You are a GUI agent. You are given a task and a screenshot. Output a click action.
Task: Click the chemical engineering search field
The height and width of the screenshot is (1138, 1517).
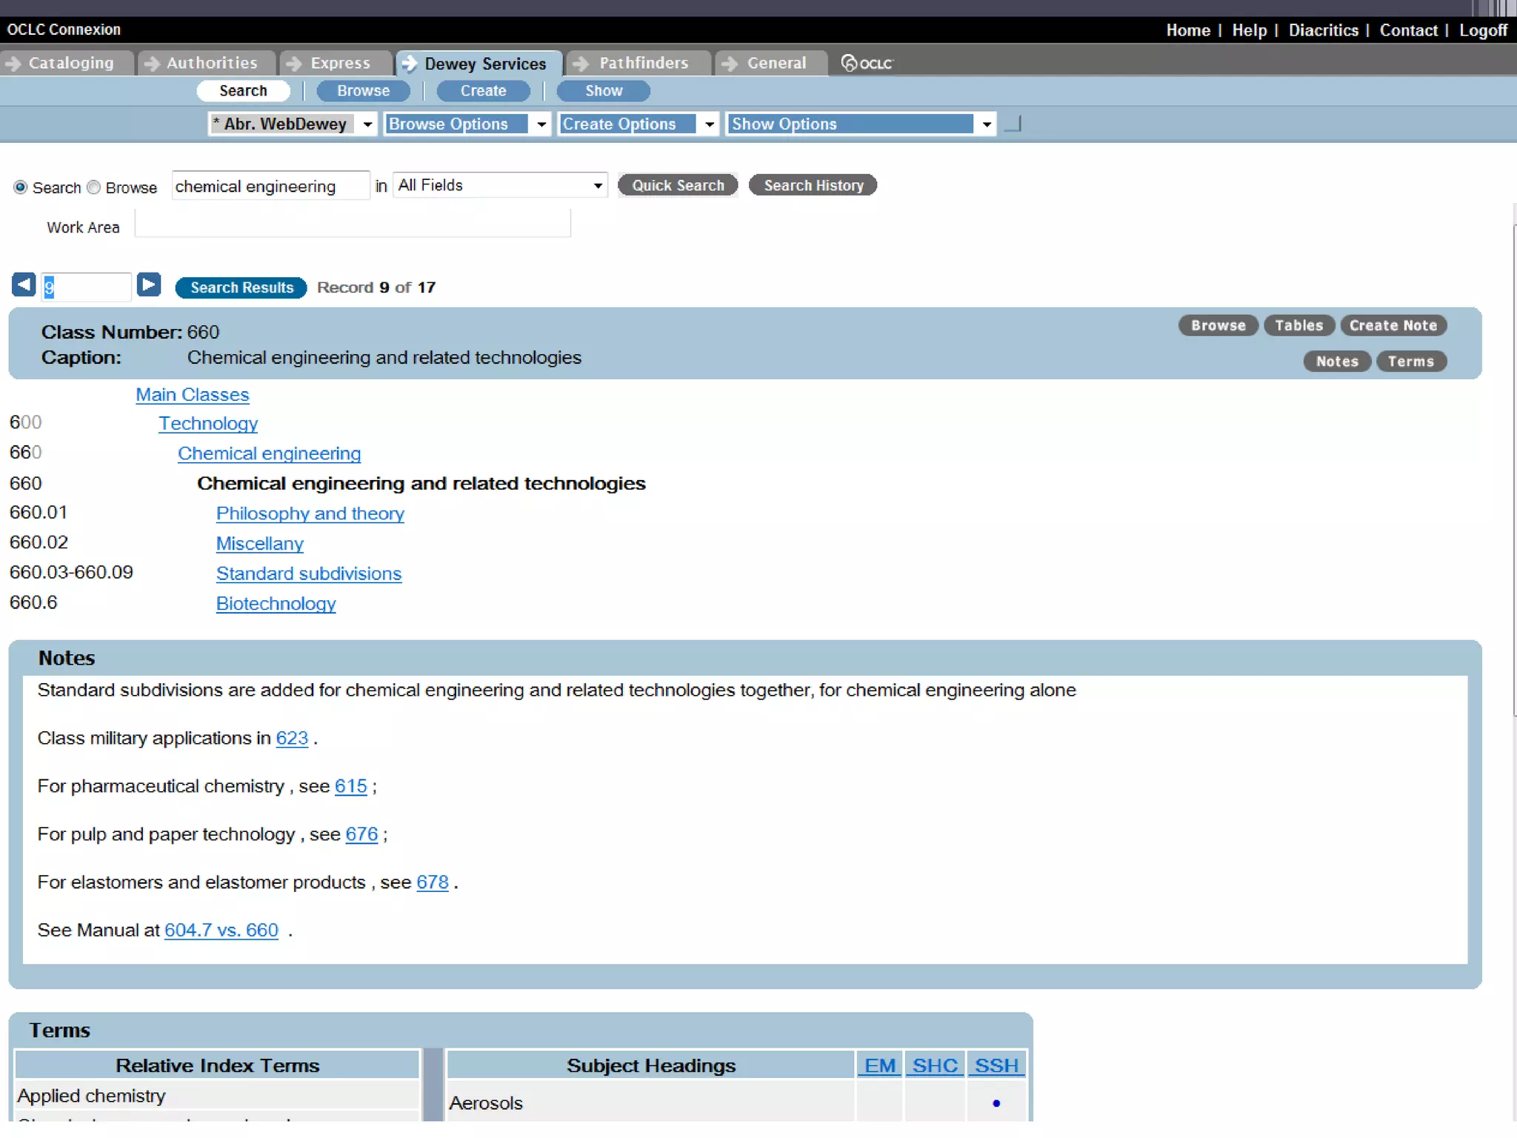click(270, 186)
